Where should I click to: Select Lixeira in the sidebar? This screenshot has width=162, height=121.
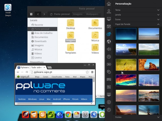[x=42, y=58]
